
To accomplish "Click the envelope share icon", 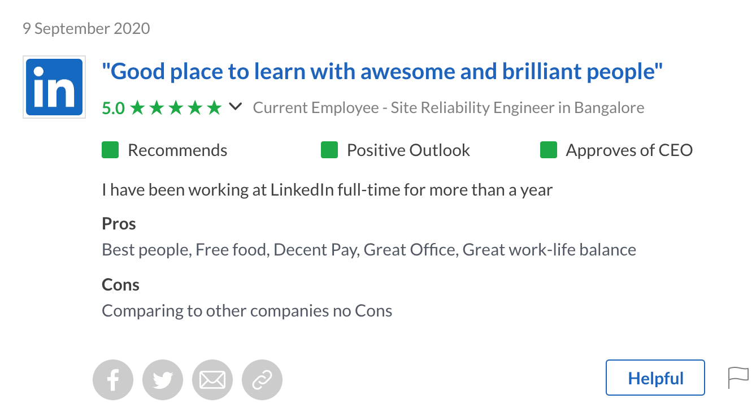I will (212, 379).
